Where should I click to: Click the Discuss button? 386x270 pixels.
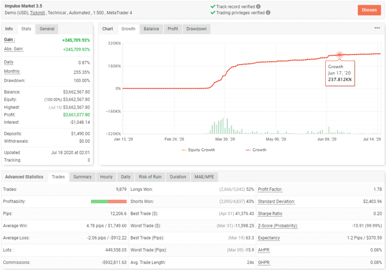(x=369, y=10)
